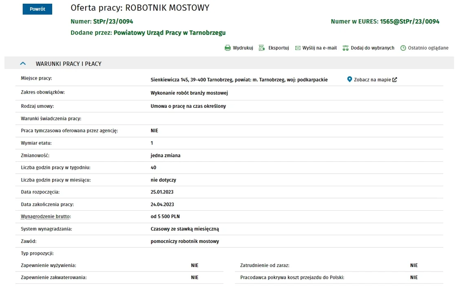469x294 pixels.
Task: Click the Miejsce pracy label
Action: click(36, 78)
